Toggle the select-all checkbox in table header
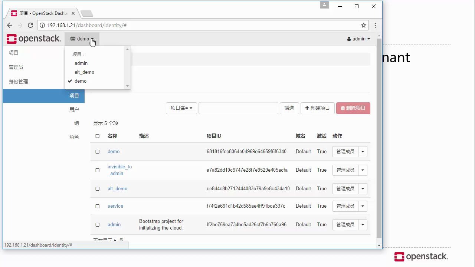 pyautogui.click(x=98, y=136)
